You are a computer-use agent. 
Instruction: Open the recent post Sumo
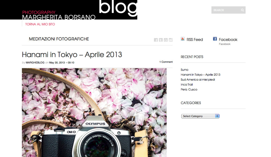click(184, 70)
